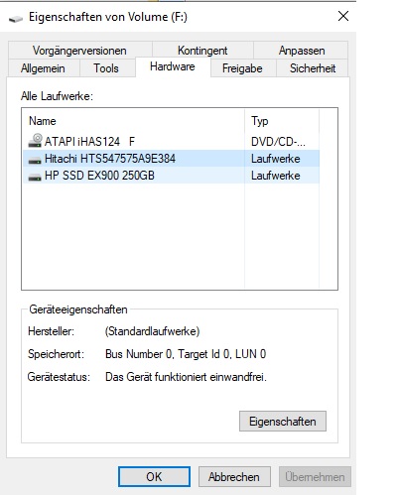Image resolution: width=398 pixels, height=495 pixels.
Task: Close the Eigenschaften von Volume dialog
Action: pos(343,16)
